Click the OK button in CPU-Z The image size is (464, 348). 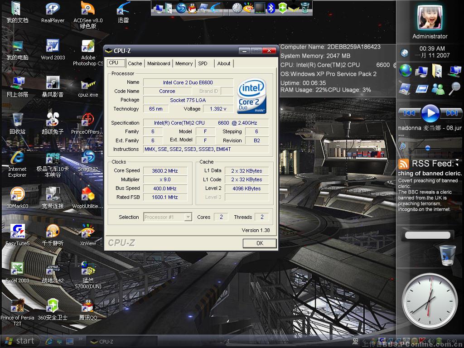260,243
